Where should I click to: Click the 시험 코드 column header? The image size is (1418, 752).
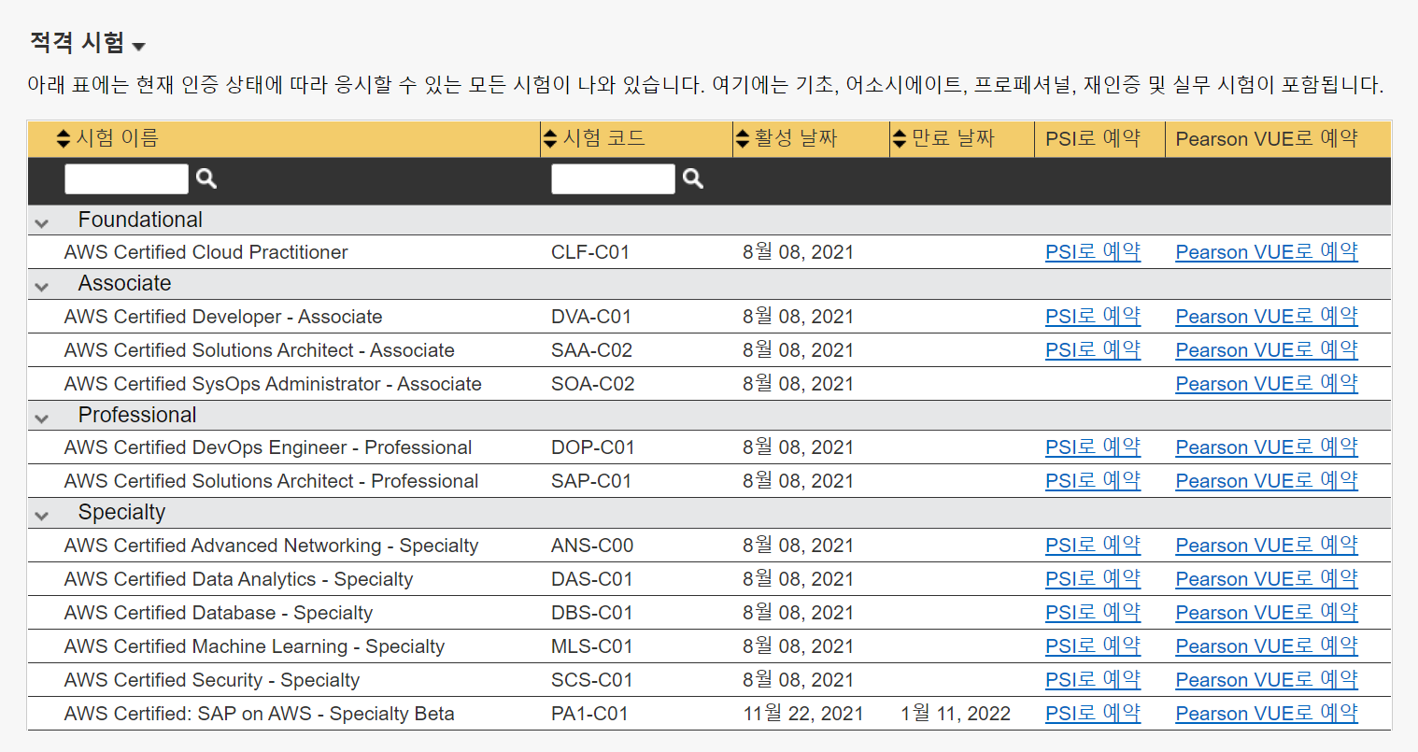[x=604, y=139]
